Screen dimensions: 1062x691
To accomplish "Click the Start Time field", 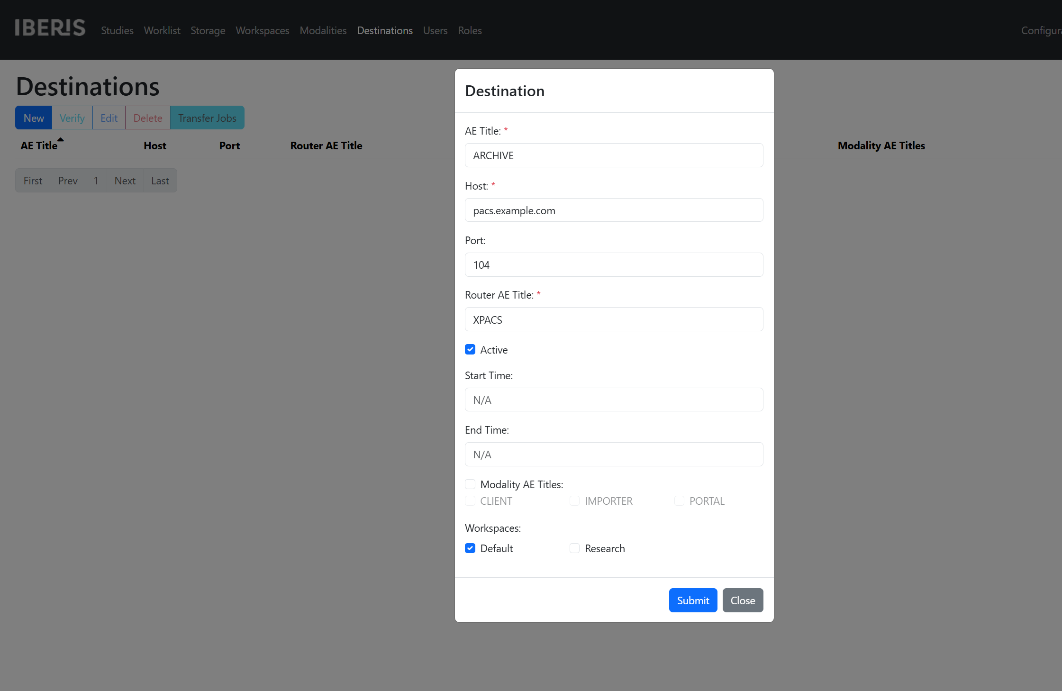I will point(614,400).
